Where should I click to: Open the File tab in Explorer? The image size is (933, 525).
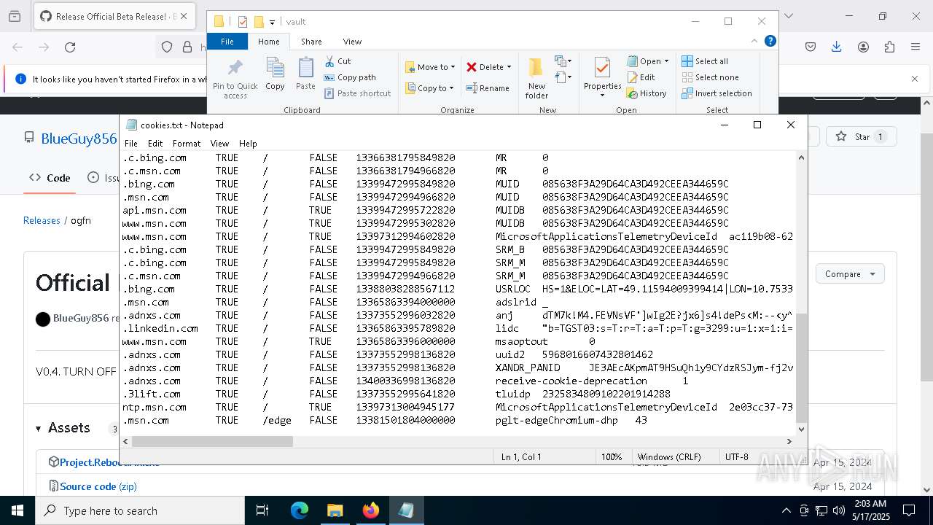227,42
